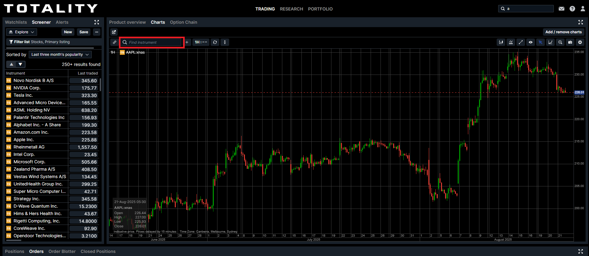The image size is (589, 256).
Task: Click the Instrument column header
Action: tap(15, 73)
